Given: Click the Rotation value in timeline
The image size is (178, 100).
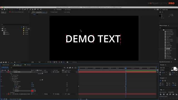Looking at the screenshot, I should [33, 89].
